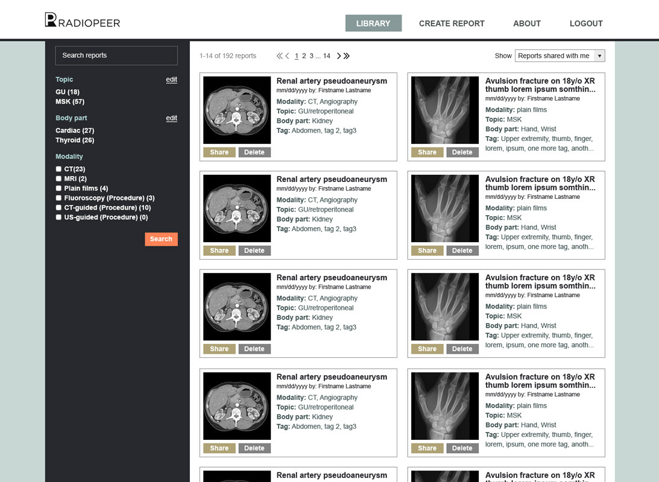Open first Avulsion fracture report title
659x482 pixels.
click(540, 85)
